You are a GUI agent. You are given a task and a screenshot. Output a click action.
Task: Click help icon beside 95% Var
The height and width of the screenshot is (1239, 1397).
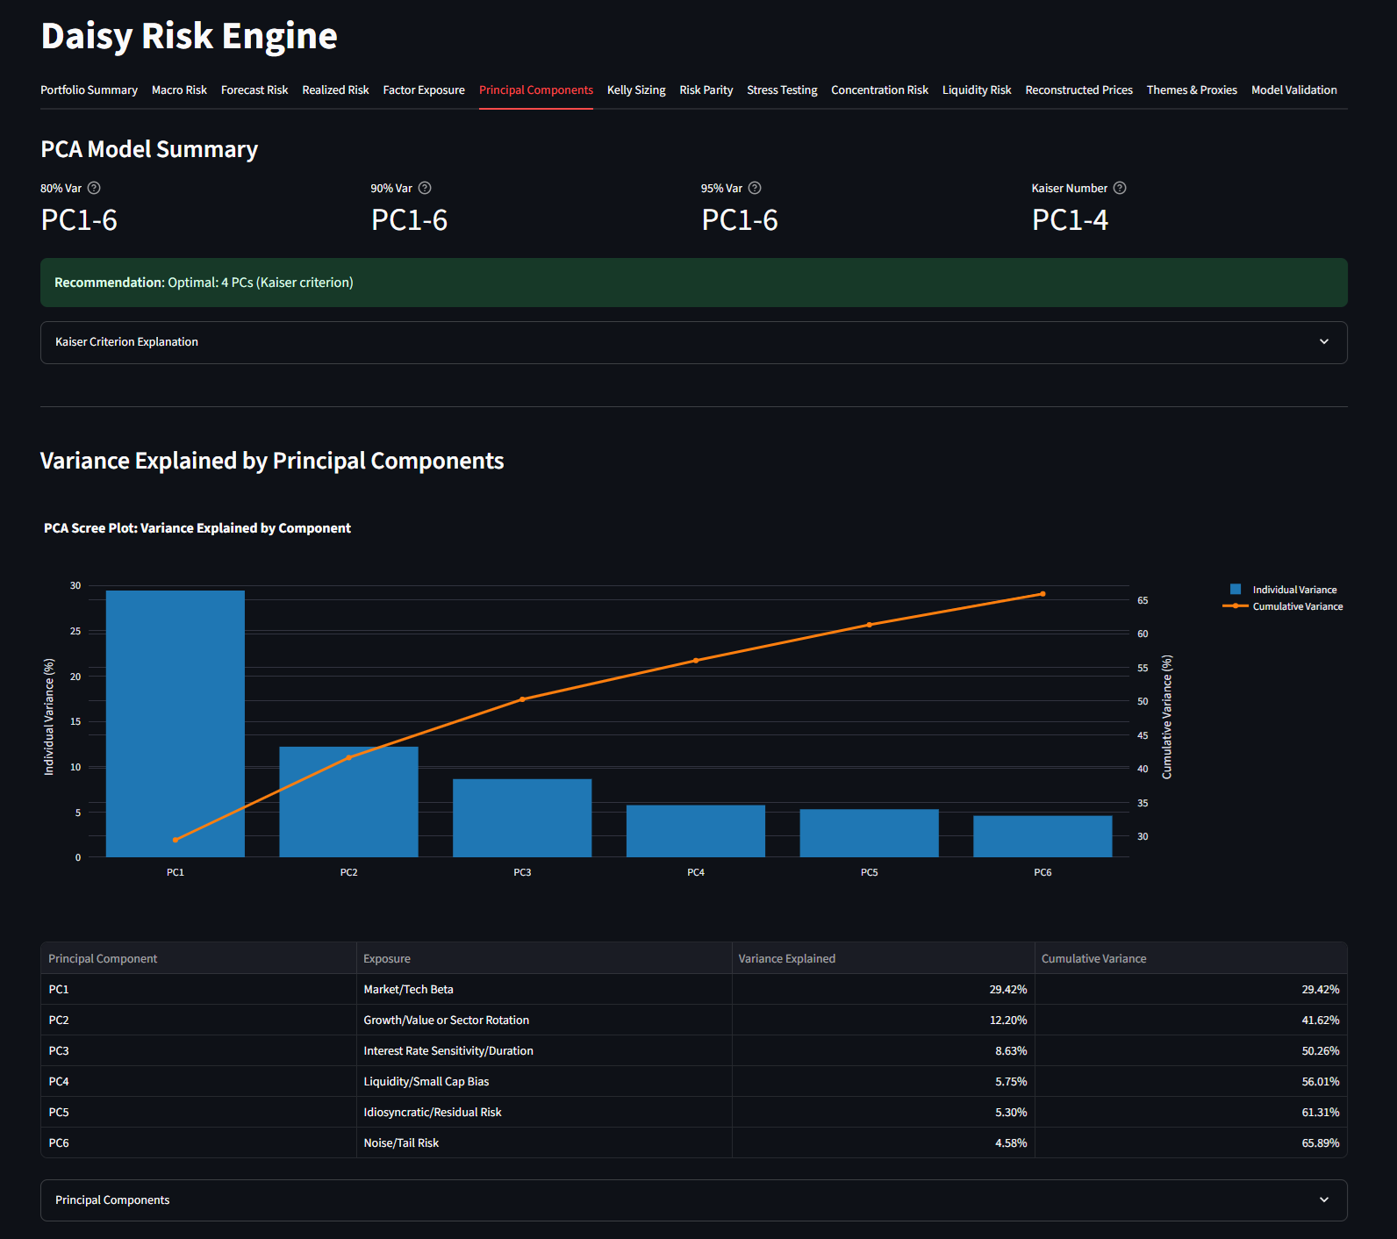pyautogui.click(x=755, y=188)
